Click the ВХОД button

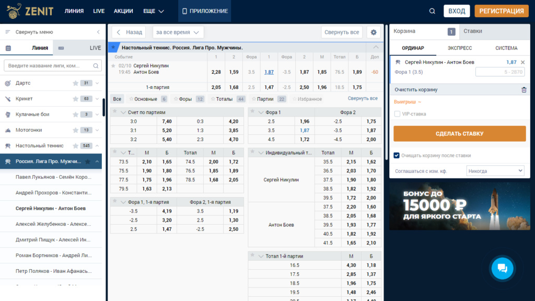click(x=457, y=11)
